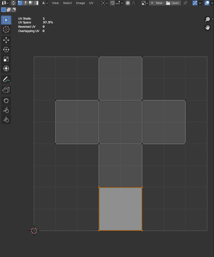Select the Annotate pencil tool
Screen dimensions: 214x257
6,79
